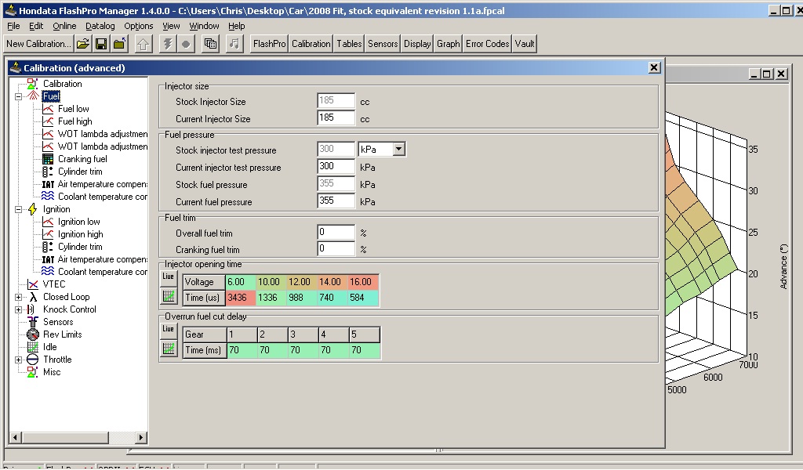Select Coolant temperature compensation under Fuel
803x470 pixels.
pyautogui.click(x=102, y=197)
